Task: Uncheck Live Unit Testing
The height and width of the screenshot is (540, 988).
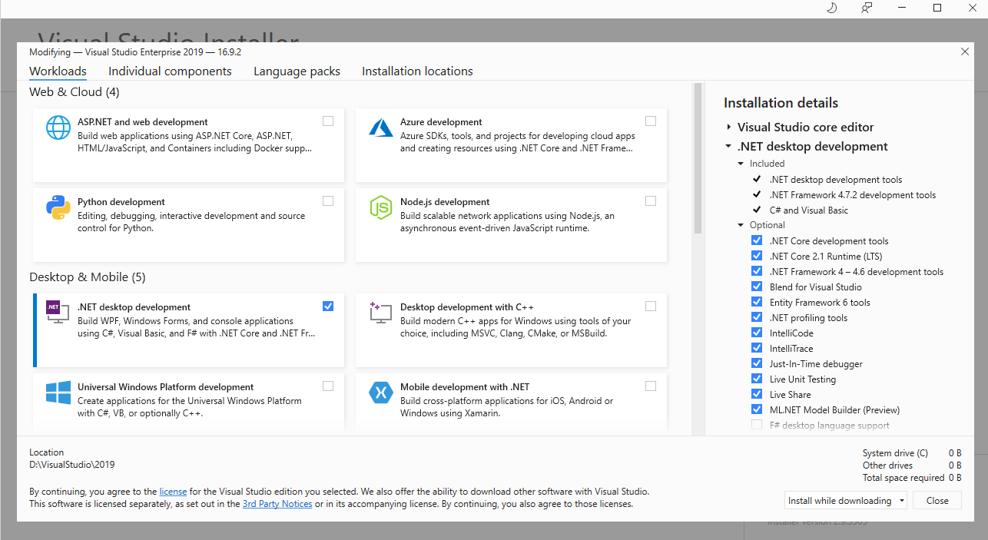Action: 757,379
